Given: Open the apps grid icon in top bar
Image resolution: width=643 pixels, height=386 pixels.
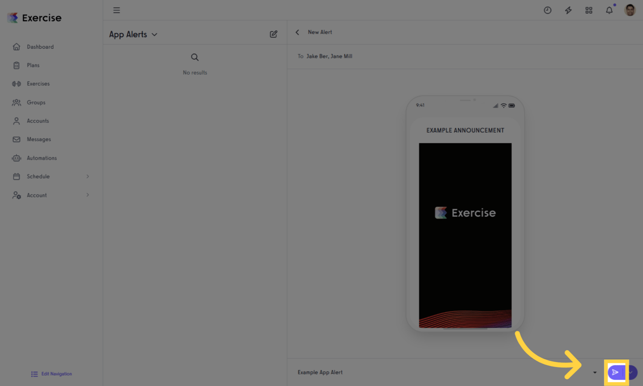Looking at the screenshot, I should coord(589,10).
